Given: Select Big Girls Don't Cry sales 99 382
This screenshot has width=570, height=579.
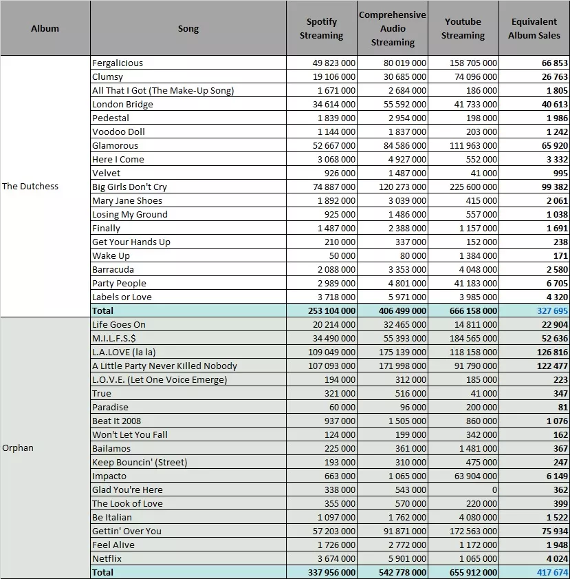Looking at the screenshot, I should click(534, 187).
